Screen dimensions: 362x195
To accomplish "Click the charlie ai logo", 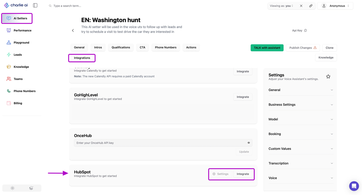I will pos(16,5).
